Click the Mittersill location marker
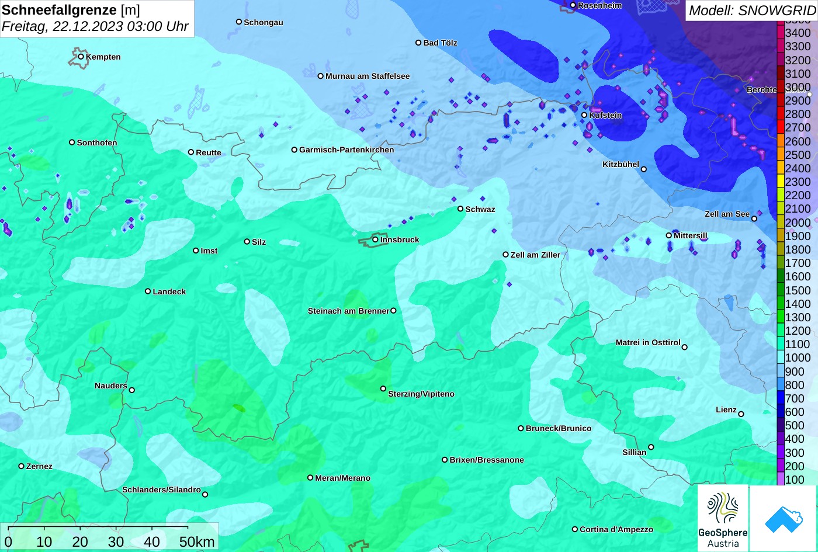Viewport: 818px width, 552px height. [x=669, y=235]
